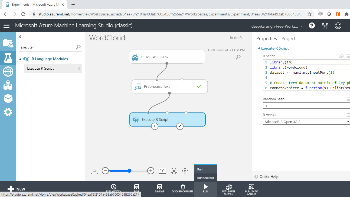Open a new browser tab
The image size is (350, 197).
coord(73,5)
